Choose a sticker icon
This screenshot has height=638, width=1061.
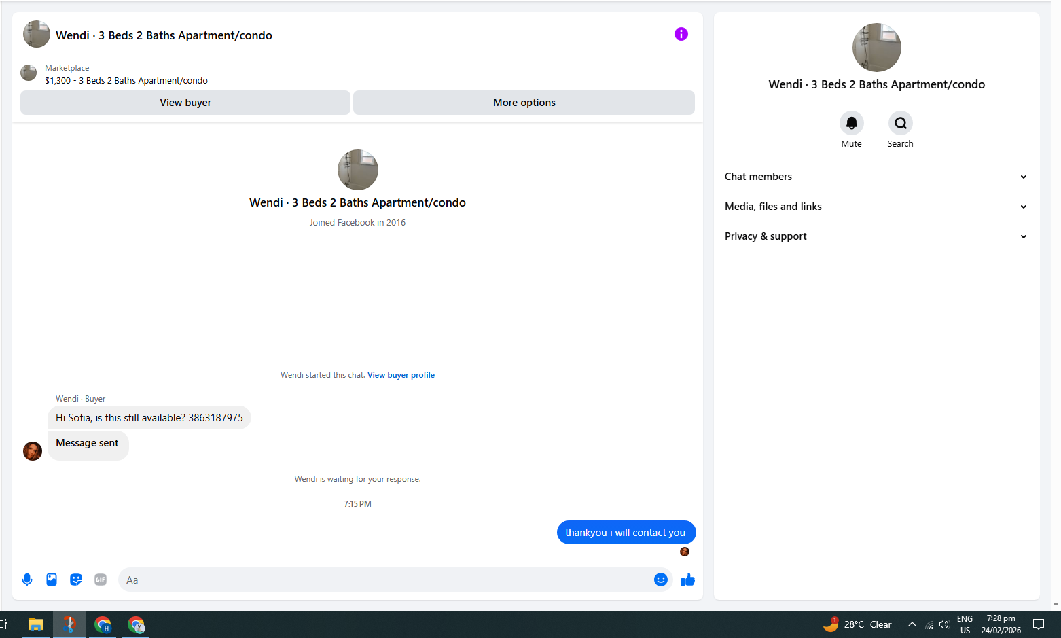pyautogui.click(x=76, y=580)
